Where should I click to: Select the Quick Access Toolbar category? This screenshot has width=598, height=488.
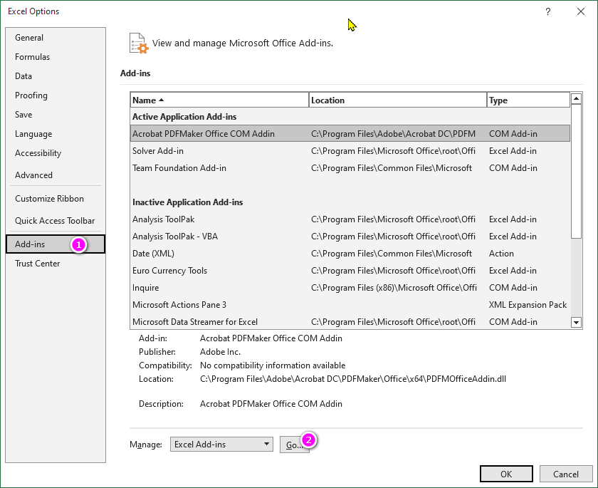pos(55,221)
